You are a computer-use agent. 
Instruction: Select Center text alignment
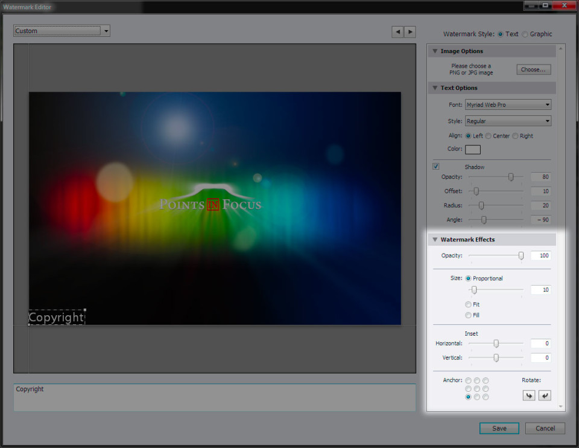pyautogui.click(x=489, y=136)
